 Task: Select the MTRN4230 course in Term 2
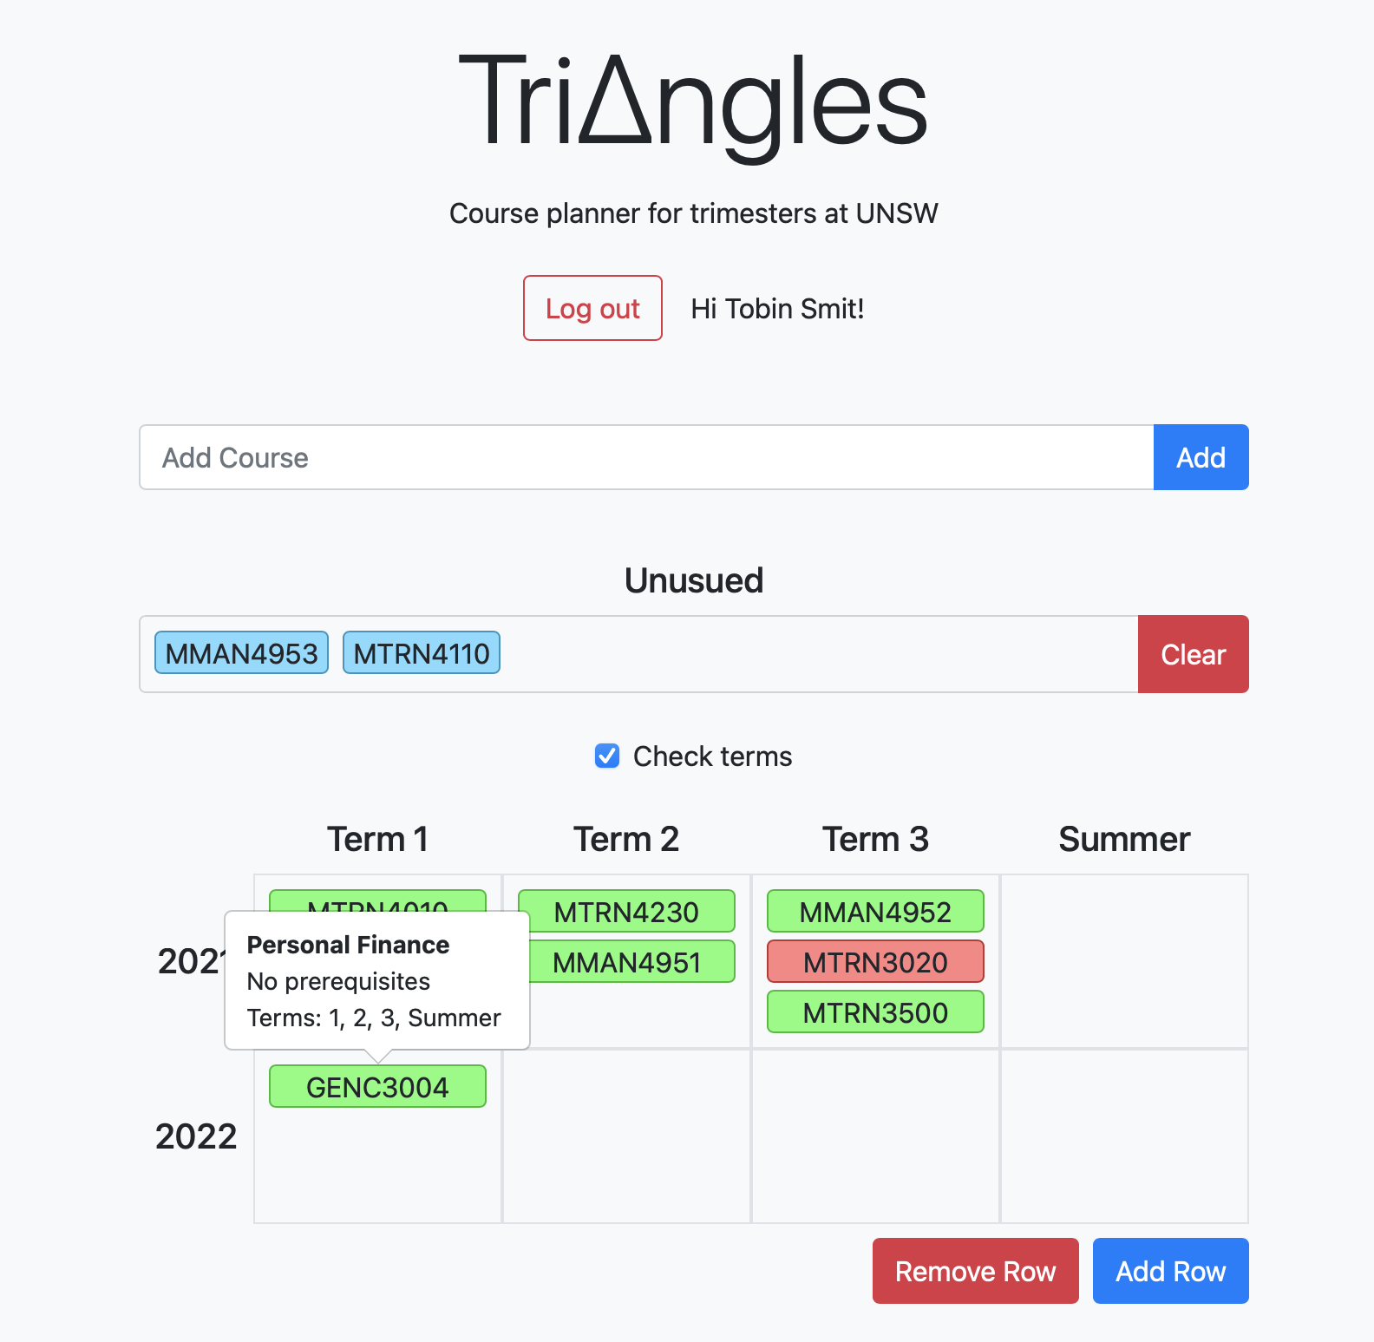coord(626,912)
